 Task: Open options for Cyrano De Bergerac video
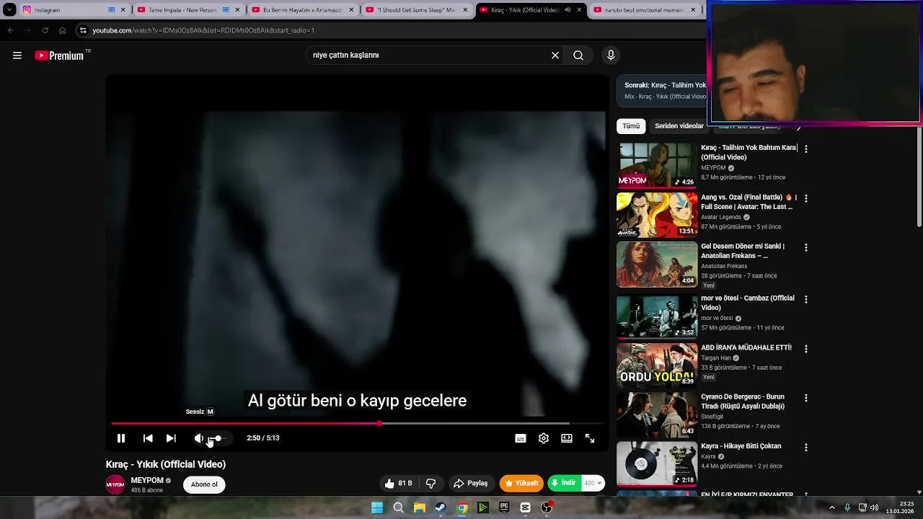click(x=806, y=398)
